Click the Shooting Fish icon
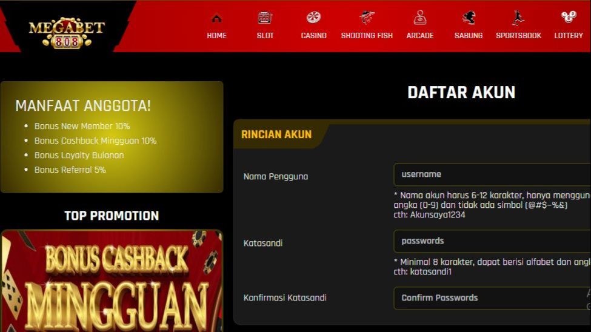591x332 pixels. click(x=367, y=18)
